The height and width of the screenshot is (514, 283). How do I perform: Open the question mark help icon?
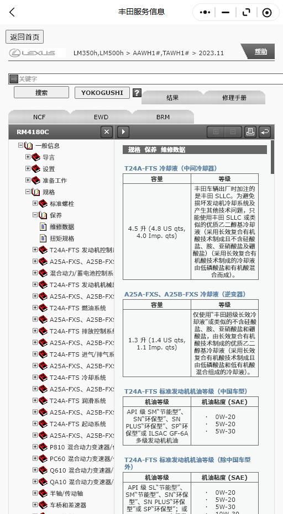(137, 93)
